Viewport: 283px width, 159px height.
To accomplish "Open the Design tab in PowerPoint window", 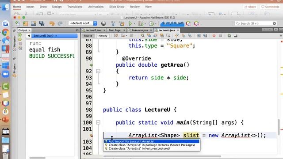I will (57, 7).
